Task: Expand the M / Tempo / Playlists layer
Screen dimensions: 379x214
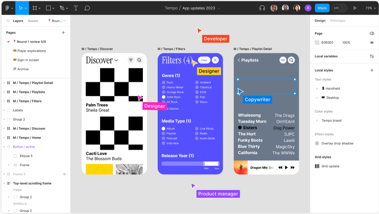Action: pos(4,92)
